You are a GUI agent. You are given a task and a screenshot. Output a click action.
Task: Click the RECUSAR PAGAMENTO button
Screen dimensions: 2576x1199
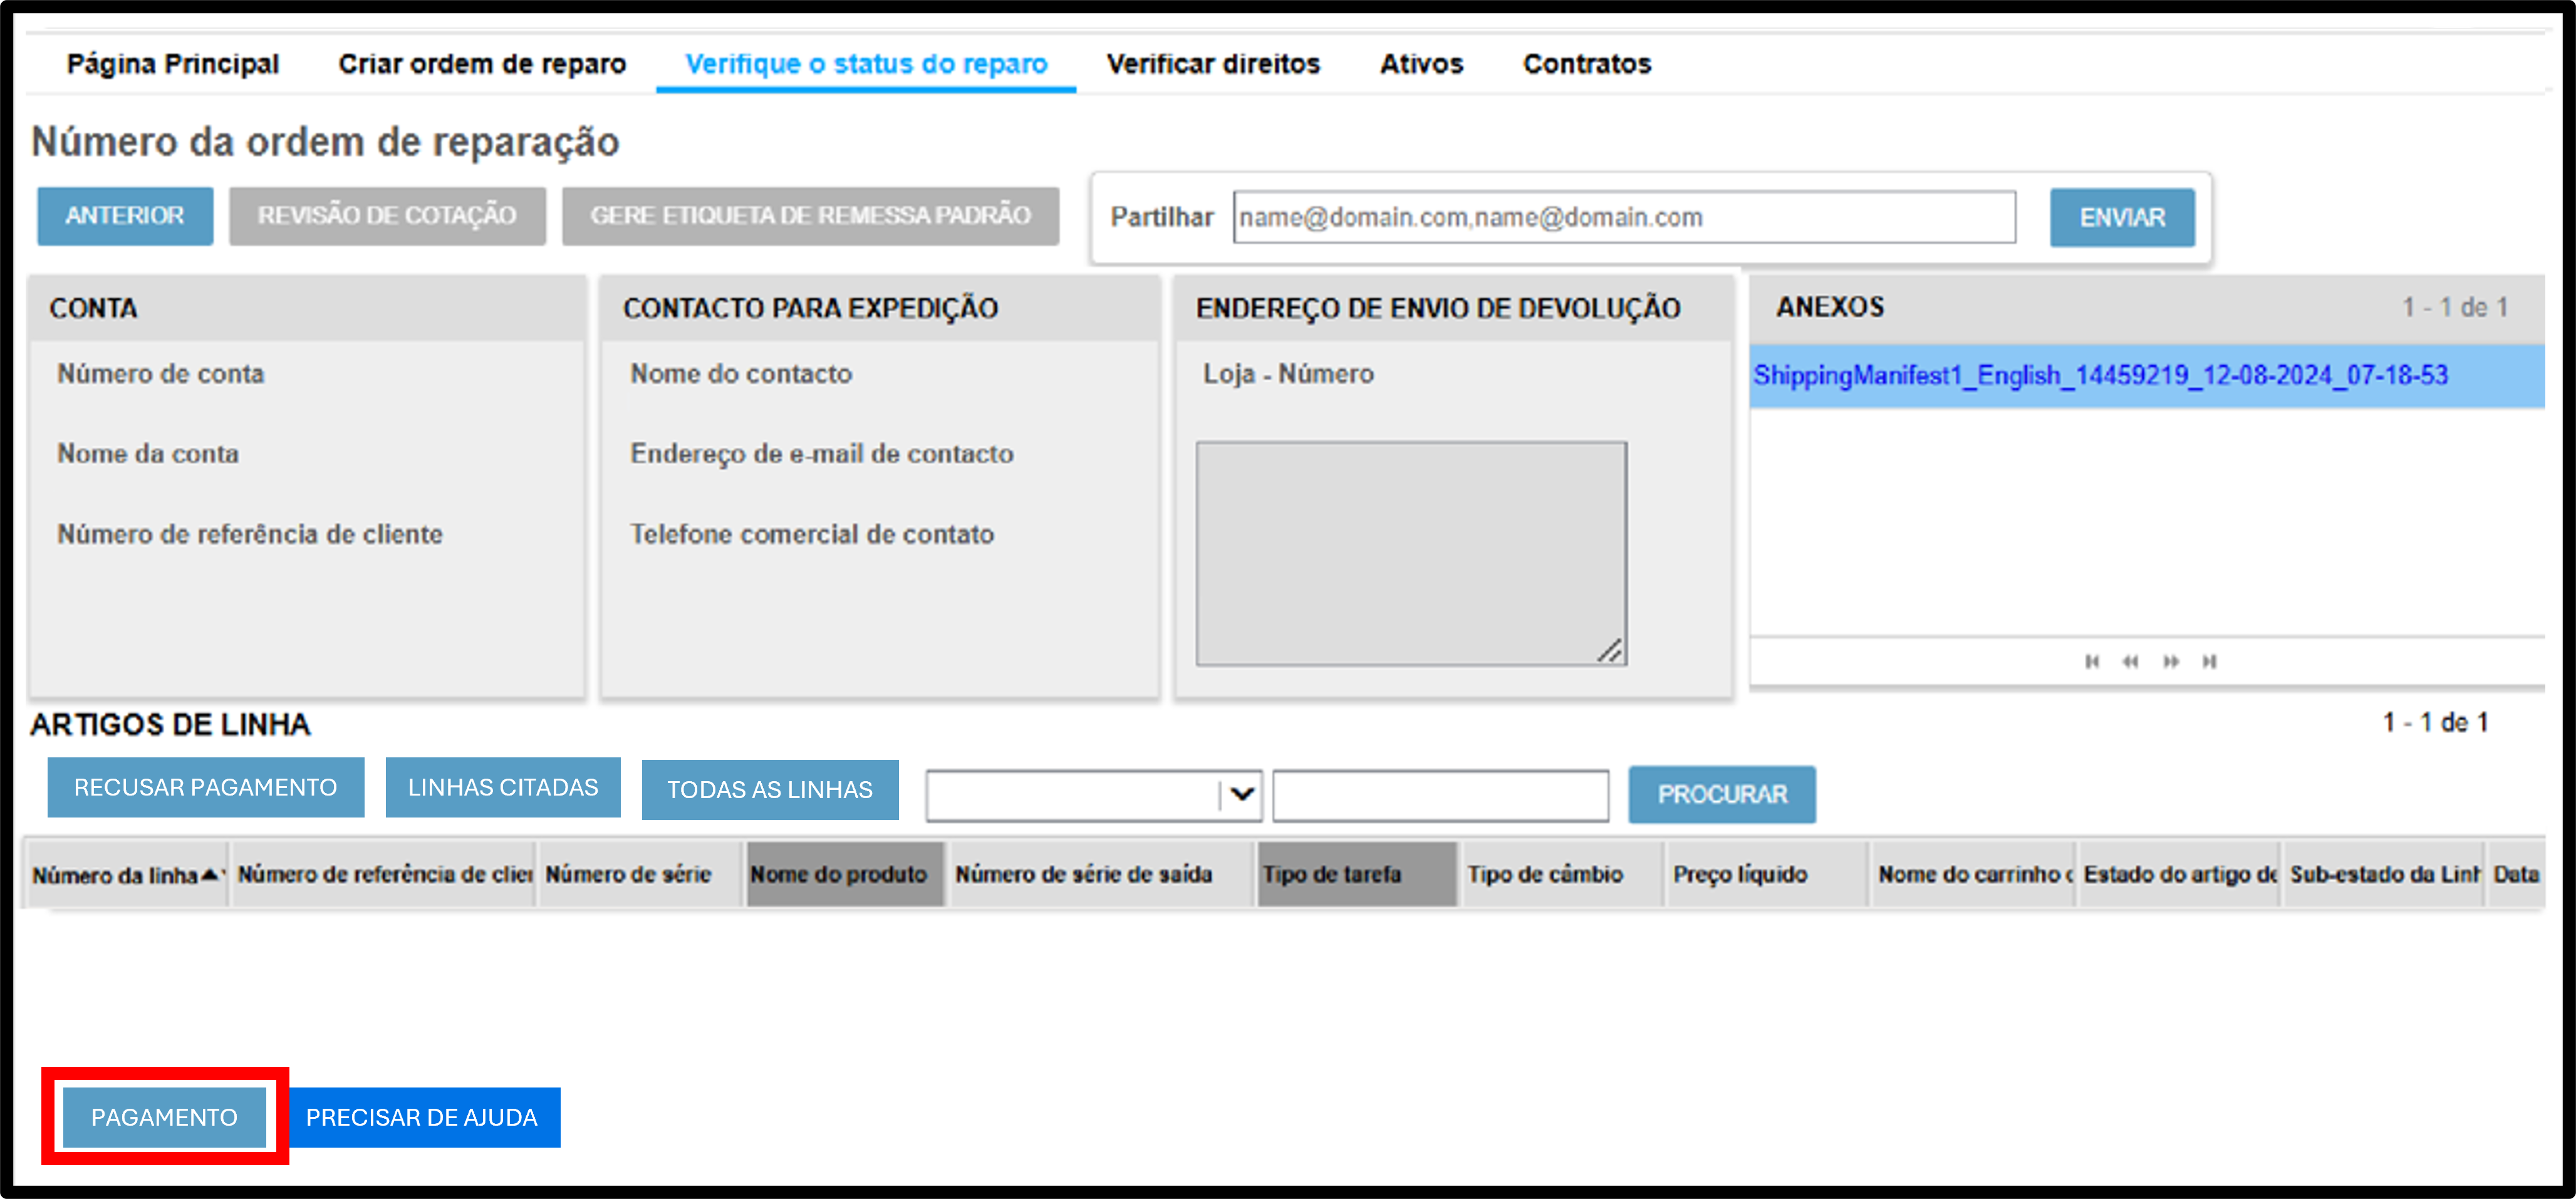tap(206, 787)
